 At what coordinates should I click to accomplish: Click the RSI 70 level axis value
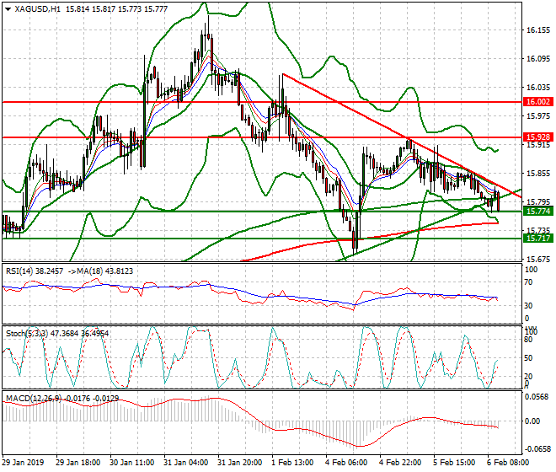tap(528, 282)
